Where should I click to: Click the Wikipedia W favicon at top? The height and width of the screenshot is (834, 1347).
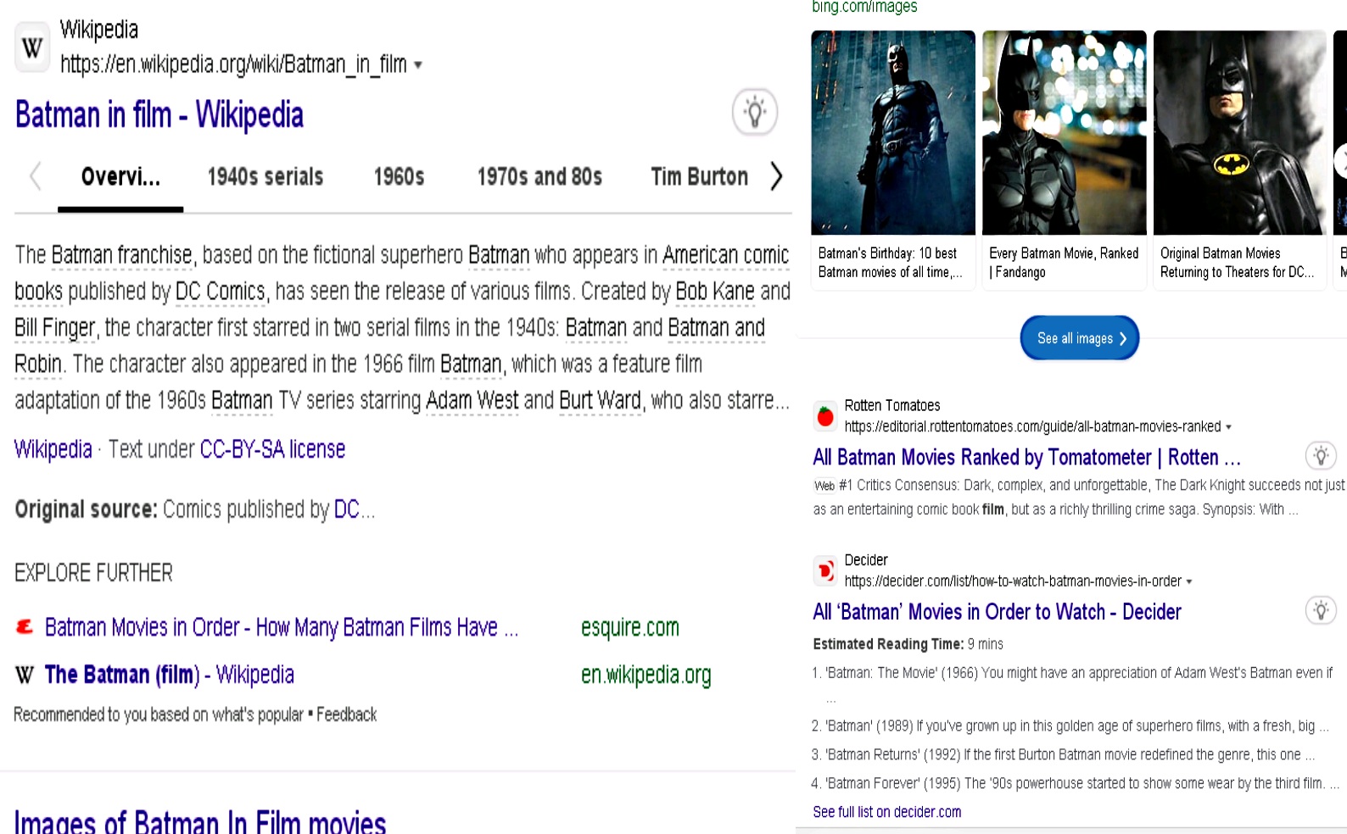(32, 47)
